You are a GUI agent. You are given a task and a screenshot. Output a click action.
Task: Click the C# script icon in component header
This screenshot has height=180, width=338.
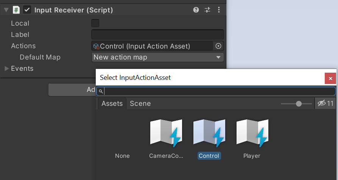click(16, 10)
